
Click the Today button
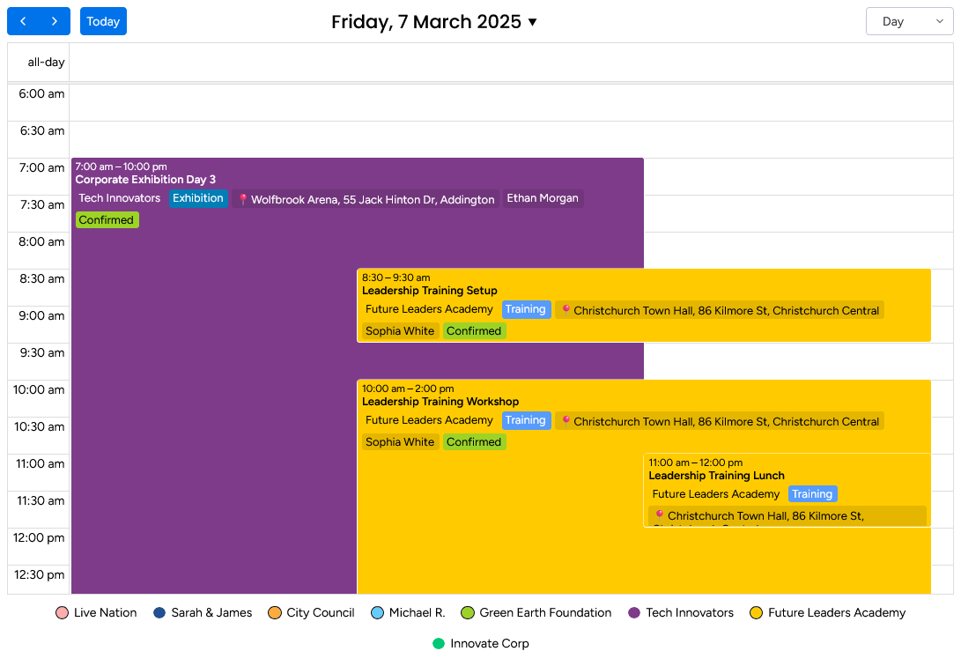tap(103, 21)
